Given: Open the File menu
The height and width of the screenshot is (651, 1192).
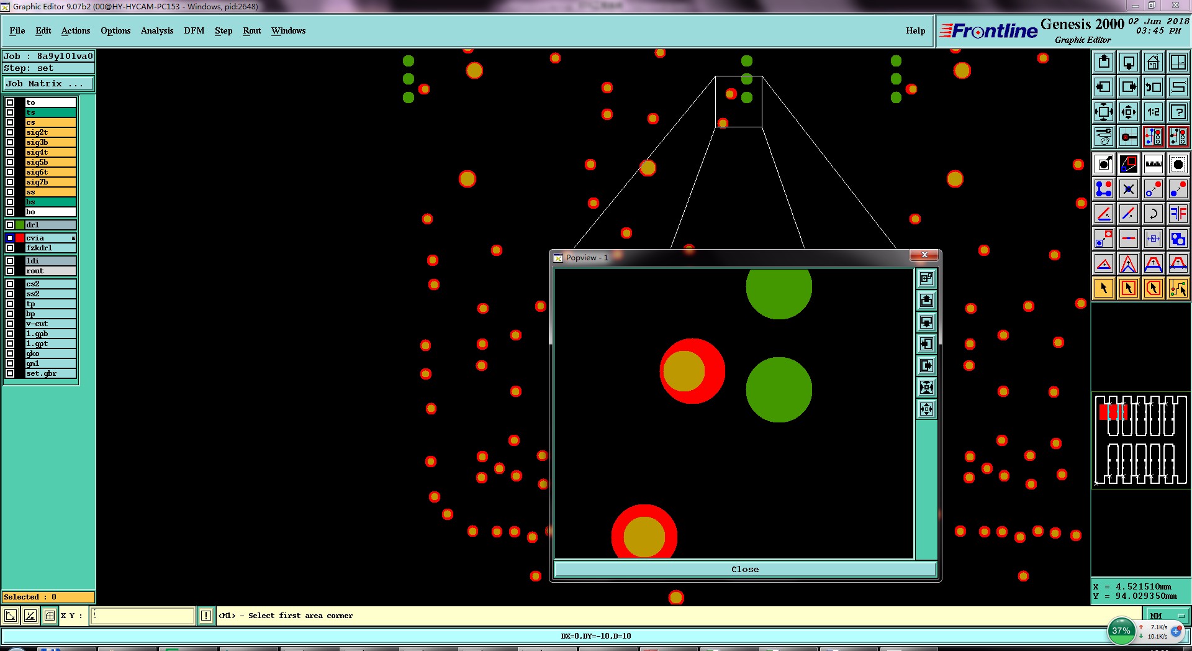Looking at the screenshot, I should coord(17,30).
